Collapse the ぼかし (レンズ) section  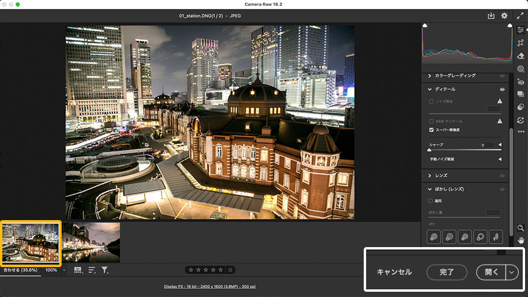429,189
